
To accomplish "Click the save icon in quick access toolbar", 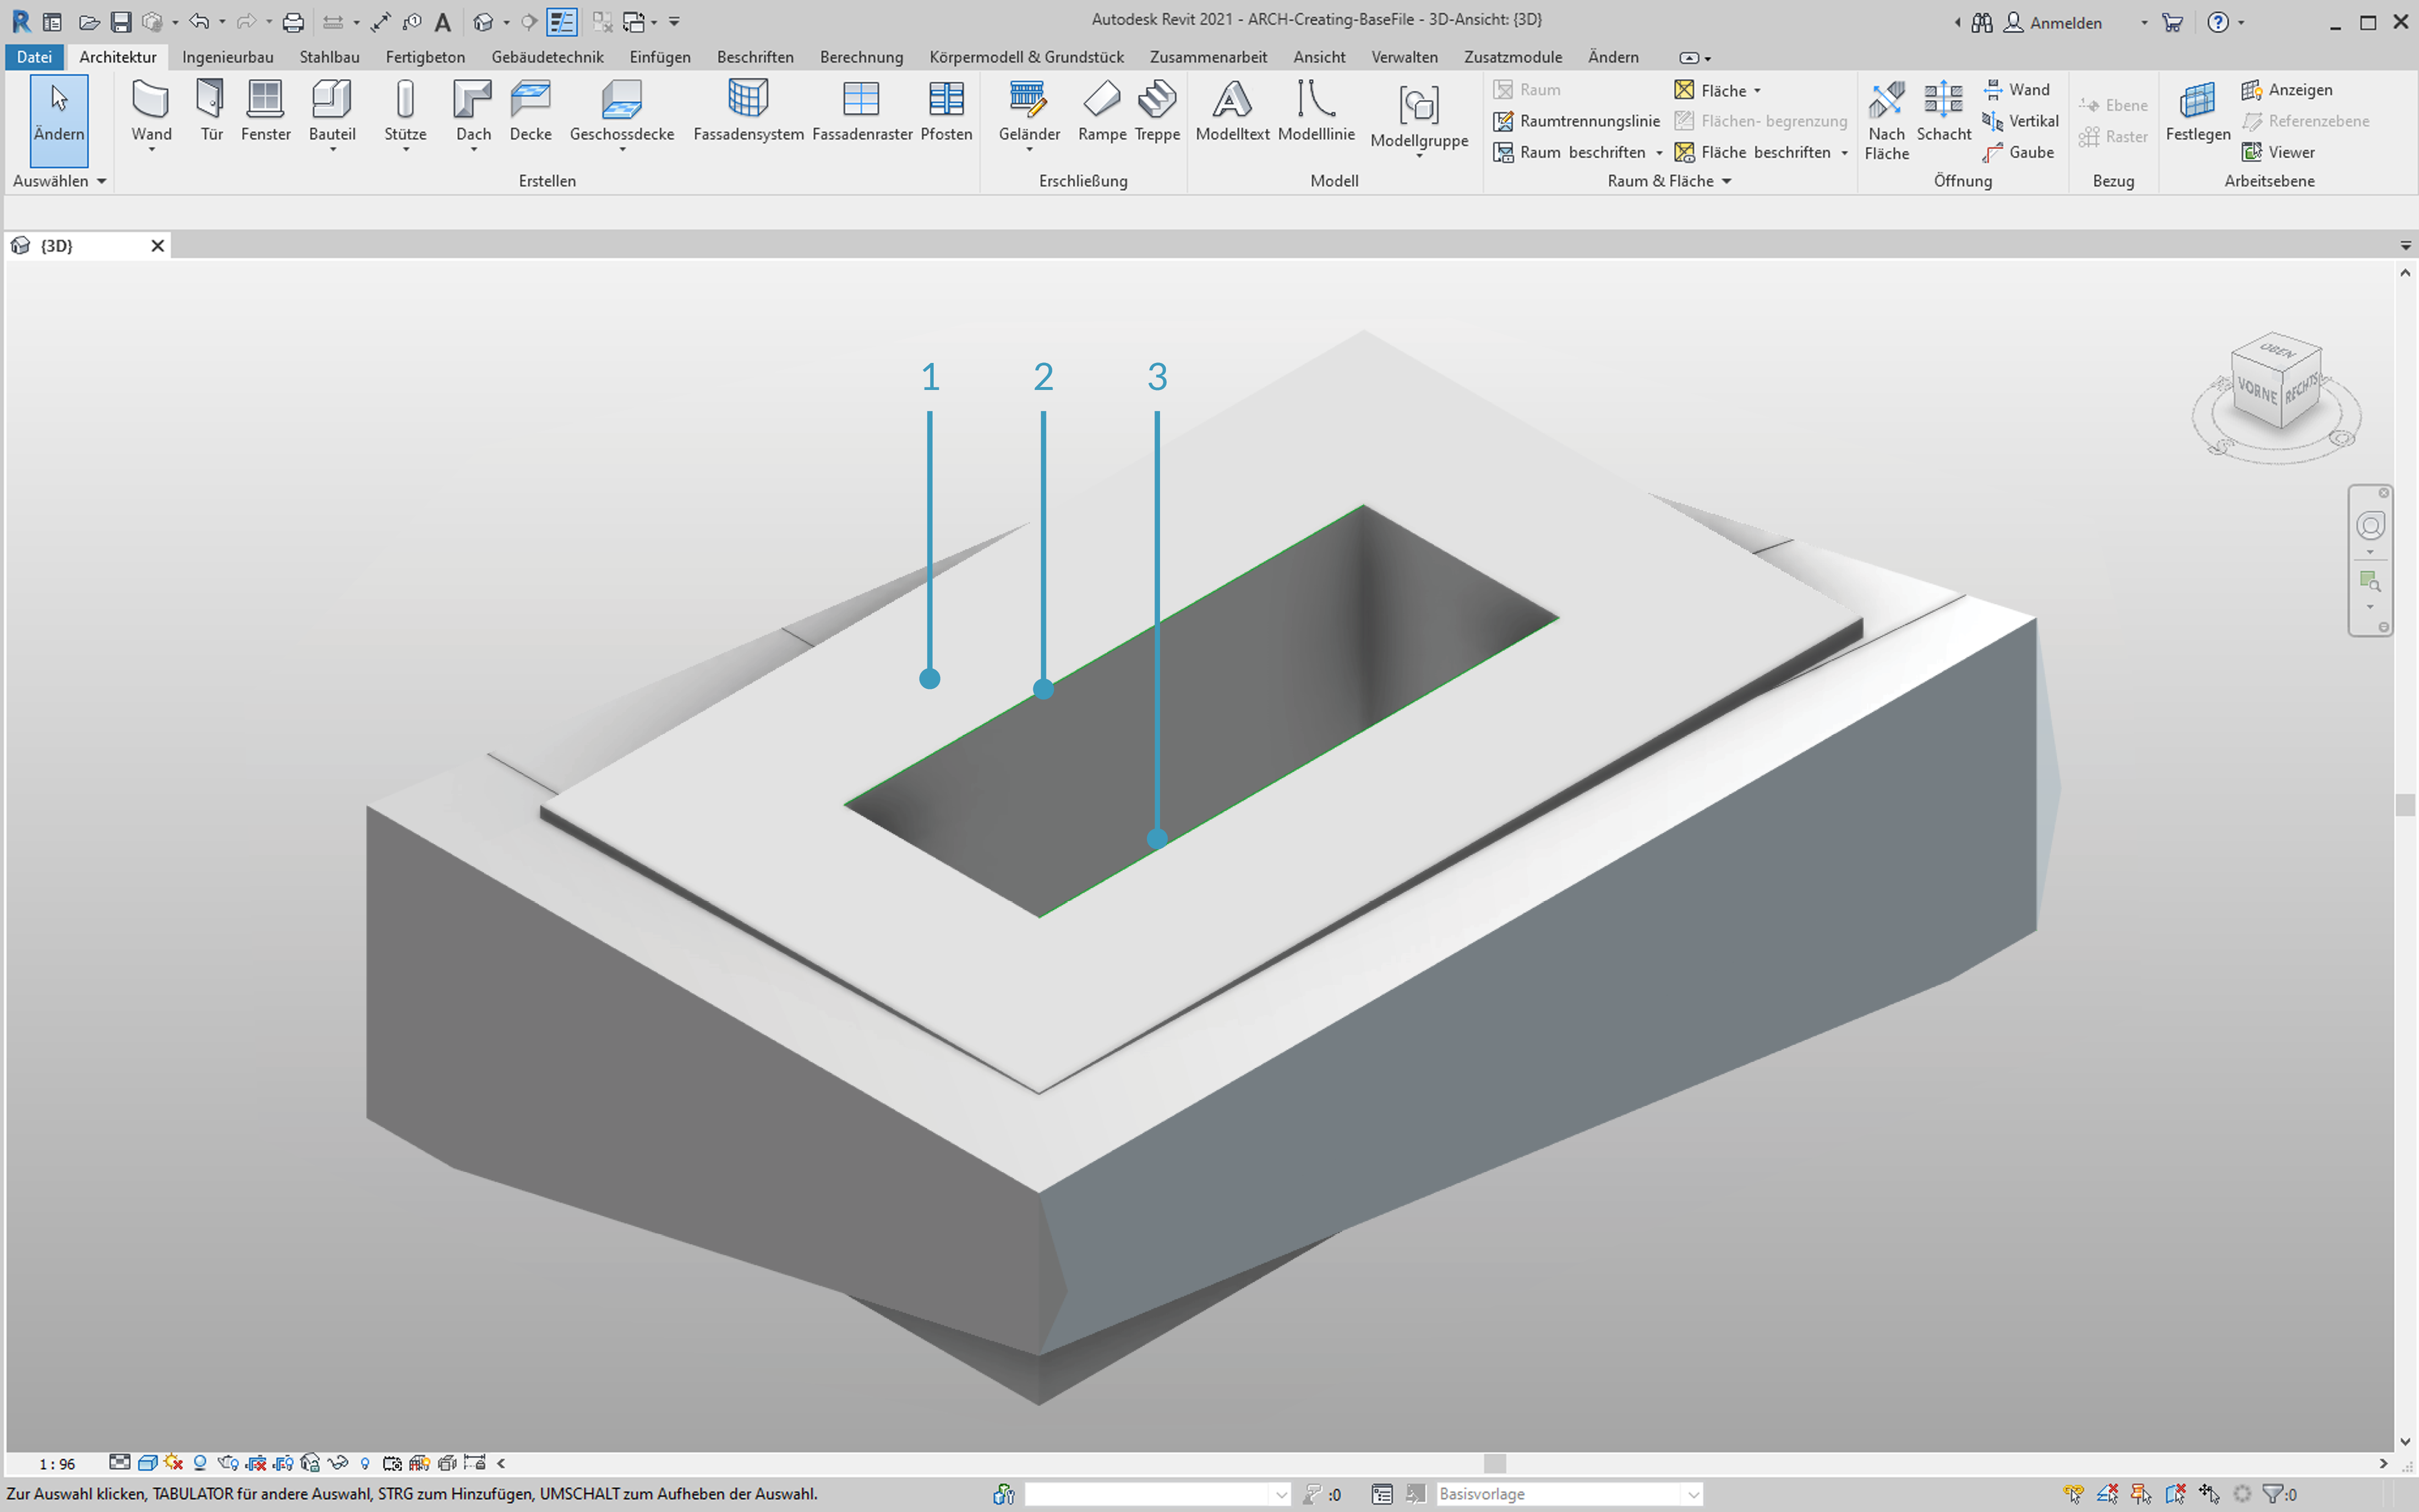I will (x=121, y=21).
